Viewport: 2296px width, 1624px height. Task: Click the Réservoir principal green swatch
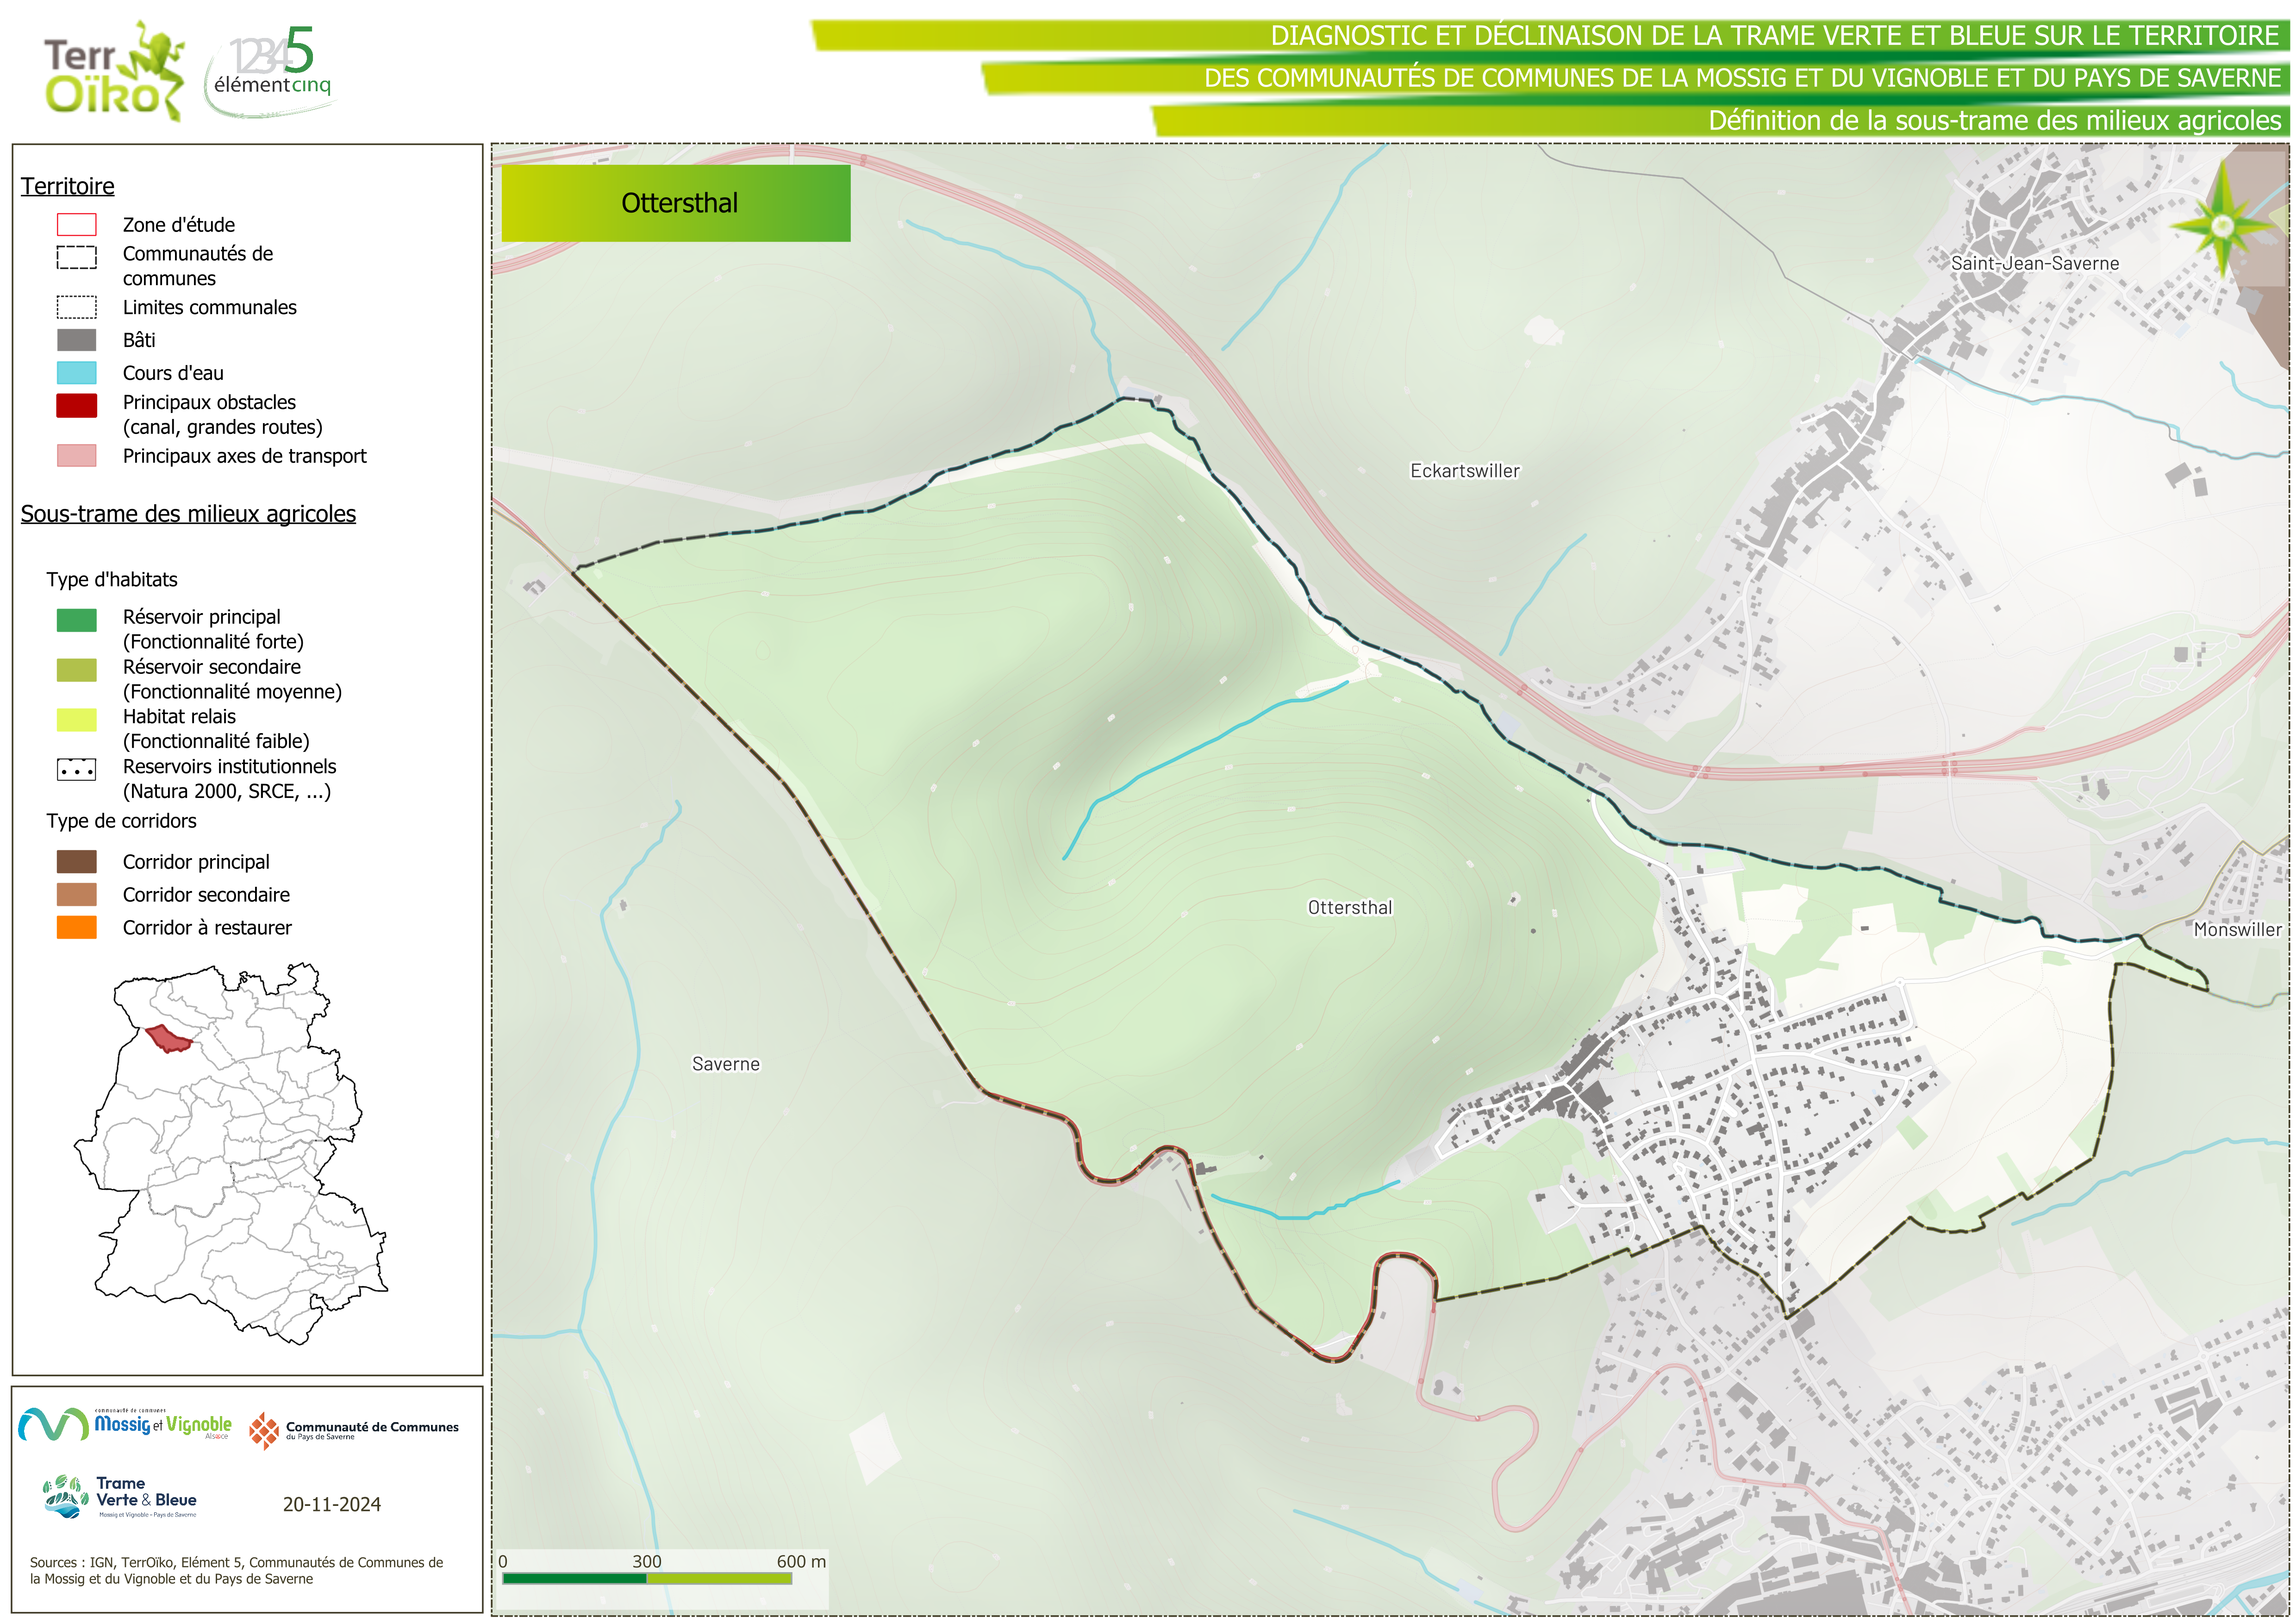(x=76, y=621)
